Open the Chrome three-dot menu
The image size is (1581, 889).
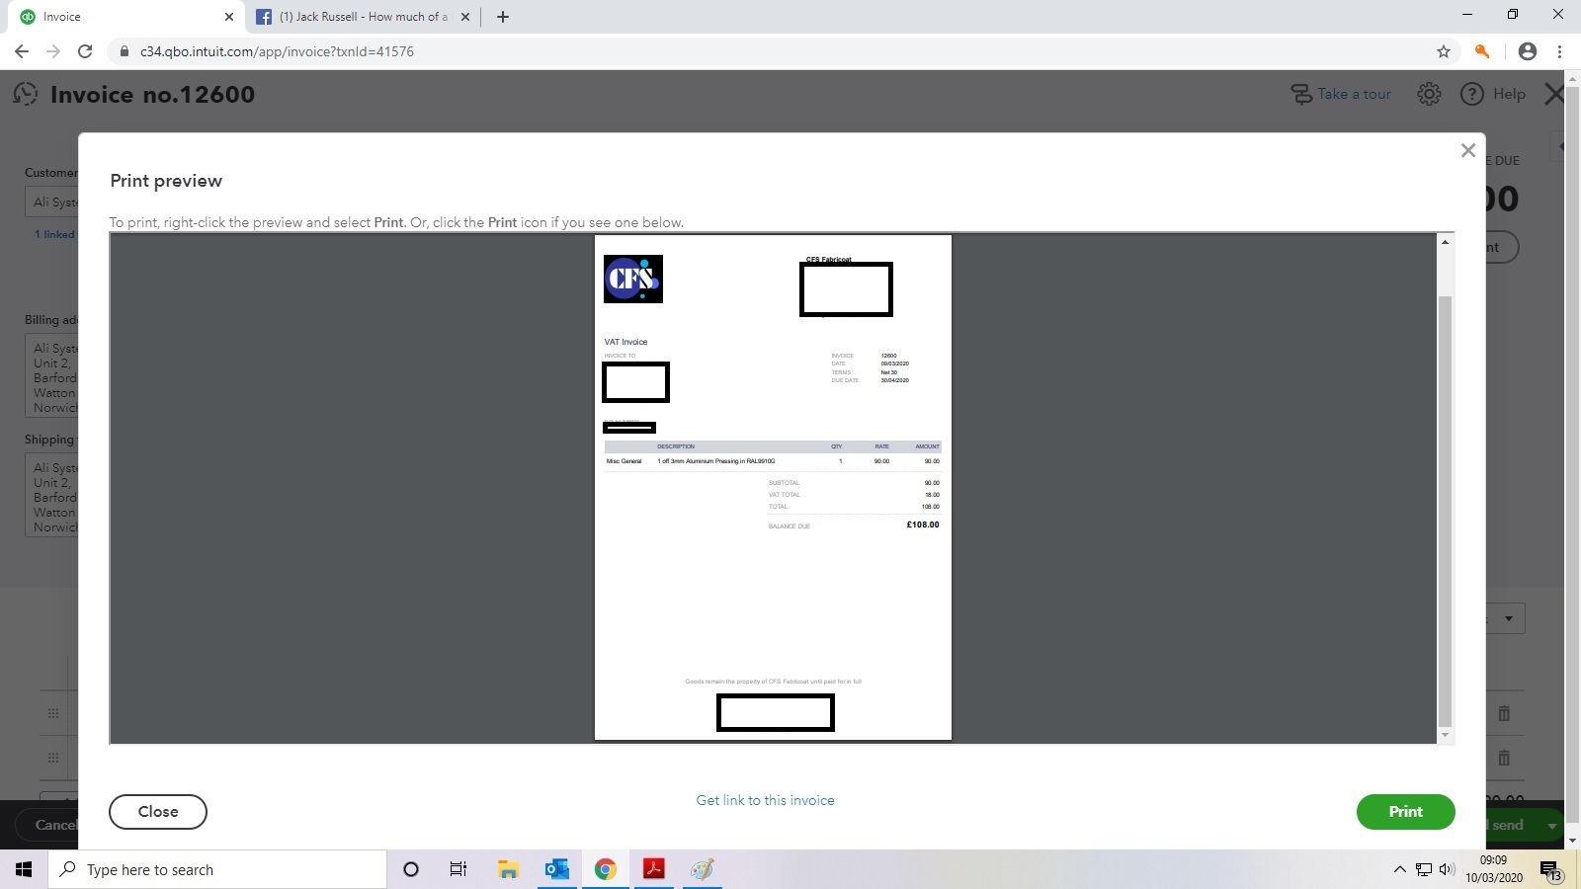tap(1561, 51)
